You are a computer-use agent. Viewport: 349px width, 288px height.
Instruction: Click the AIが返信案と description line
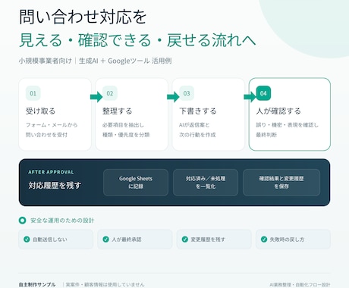194,125
